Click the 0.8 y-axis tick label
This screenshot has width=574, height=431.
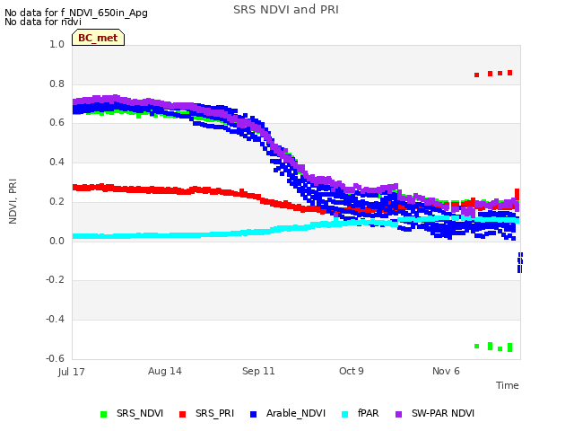57,84
